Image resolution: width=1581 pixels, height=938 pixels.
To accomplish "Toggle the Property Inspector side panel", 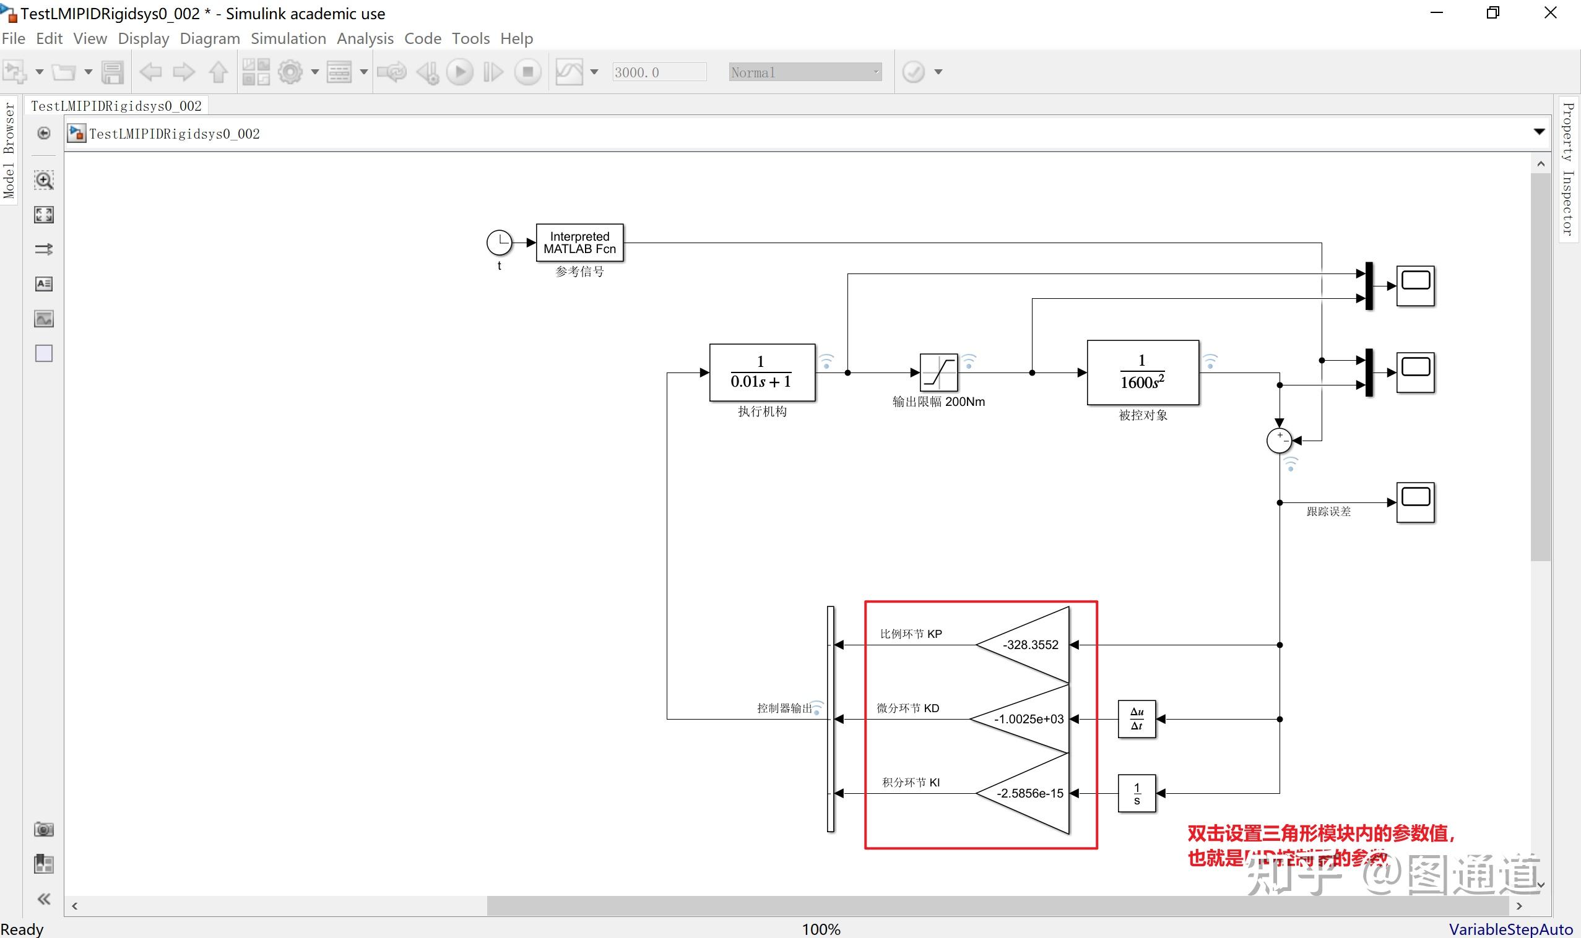I will tap(1568, 169).
